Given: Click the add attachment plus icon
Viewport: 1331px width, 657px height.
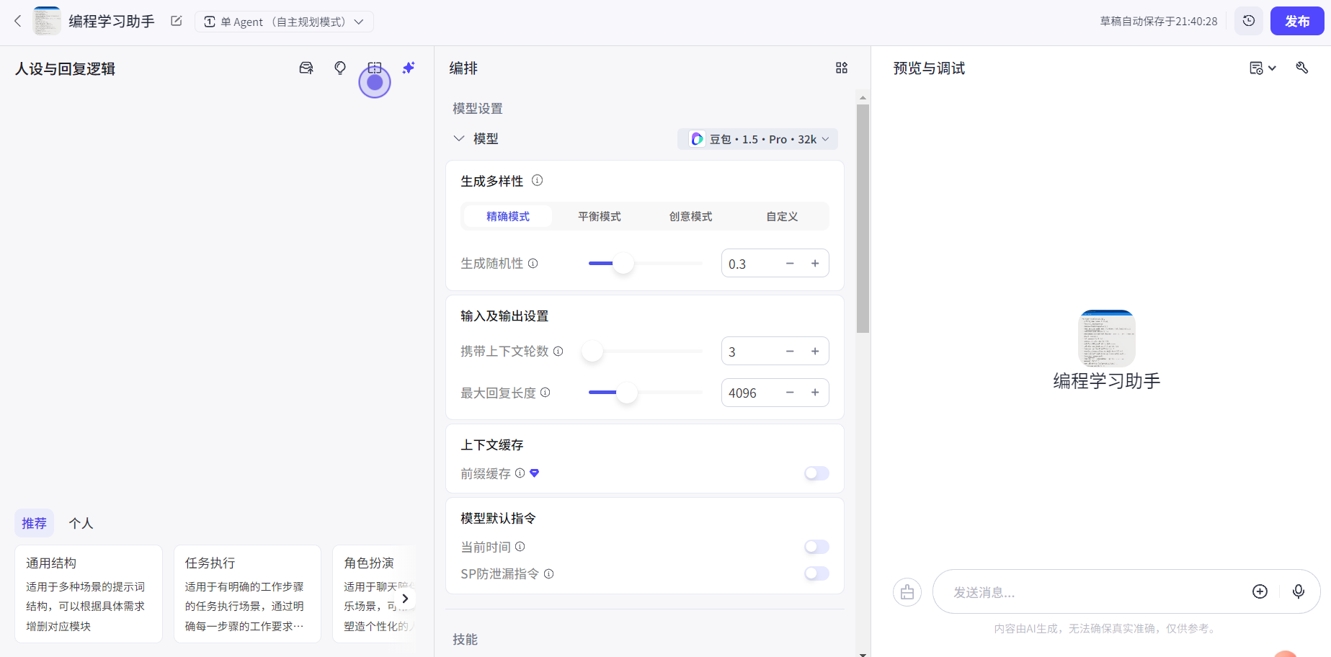Looking at the screenshot, I should click(1260, 591).
